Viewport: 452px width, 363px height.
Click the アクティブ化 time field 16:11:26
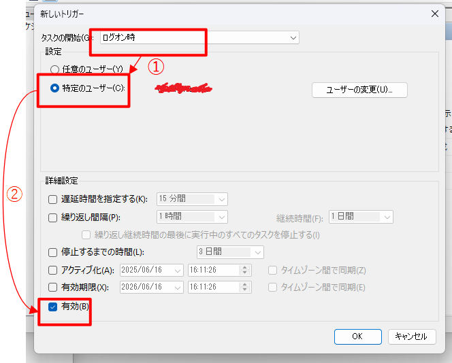click(213, 270)
